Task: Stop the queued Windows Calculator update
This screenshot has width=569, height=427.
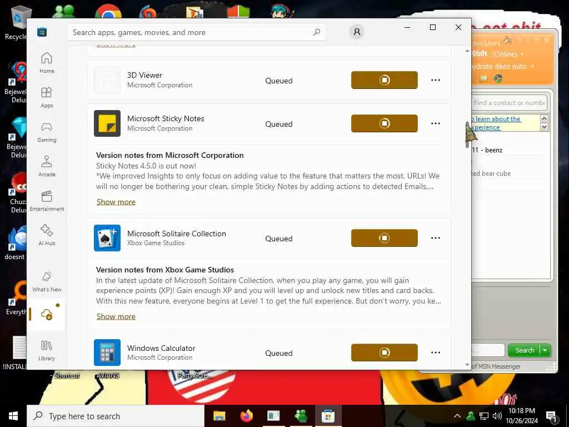Action: point(385,352)
